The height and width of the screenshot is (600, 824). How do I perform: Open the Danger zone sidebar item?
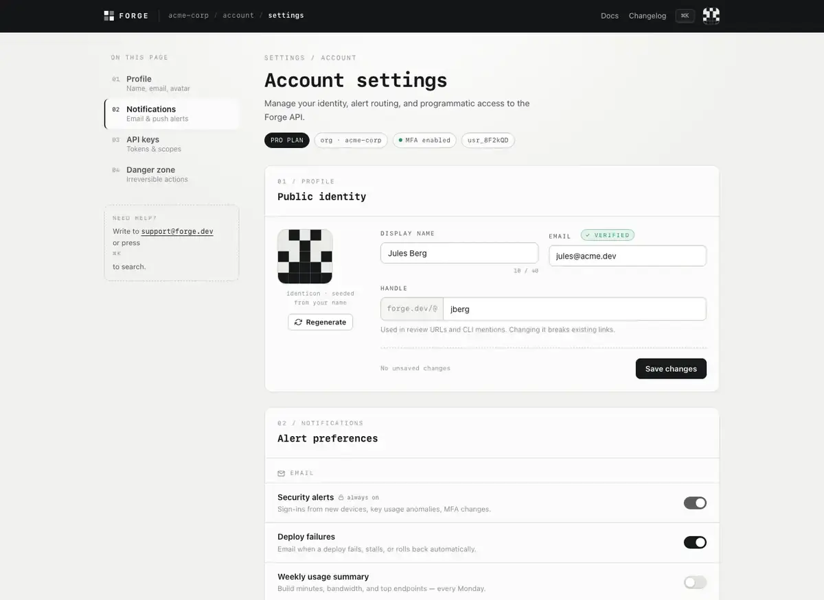[172, 174]
